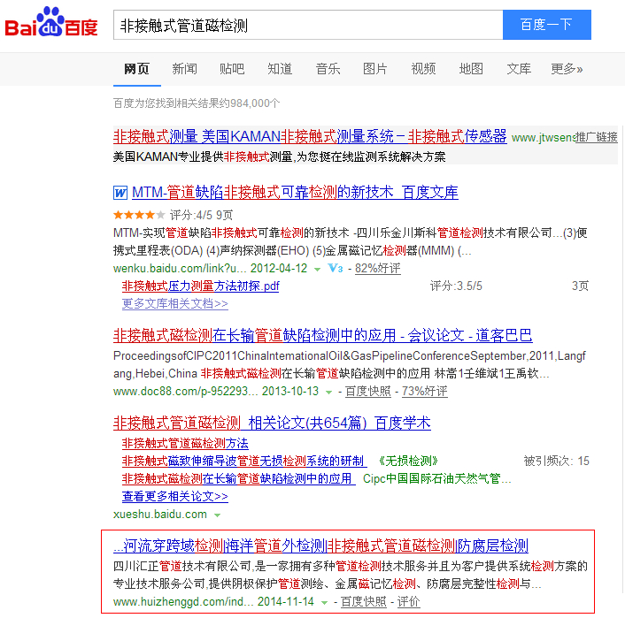Expand arrow beside huizhenggd.com date
The image size is (625, 618).
[324, 602]
